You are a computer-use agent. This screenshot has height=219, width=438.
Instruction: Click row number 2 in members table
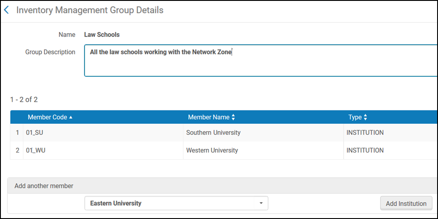tap(18, 150)
